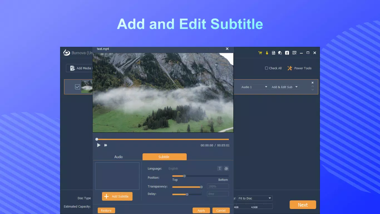The height and width of the screenshot is (214, 380).
Task: Click the Restore button
Action: (x=106, y=211)
